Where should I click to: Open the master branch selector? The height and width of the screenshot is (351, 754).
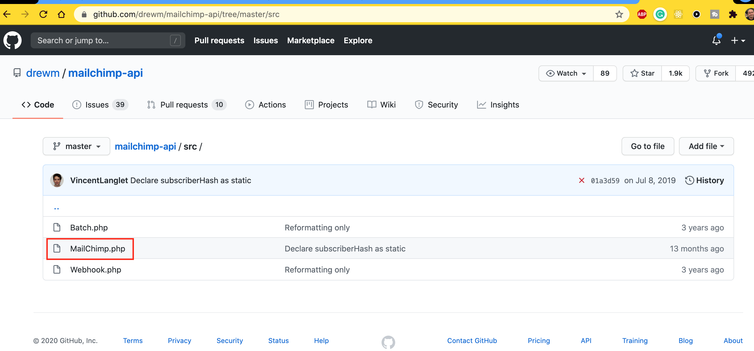76,146
